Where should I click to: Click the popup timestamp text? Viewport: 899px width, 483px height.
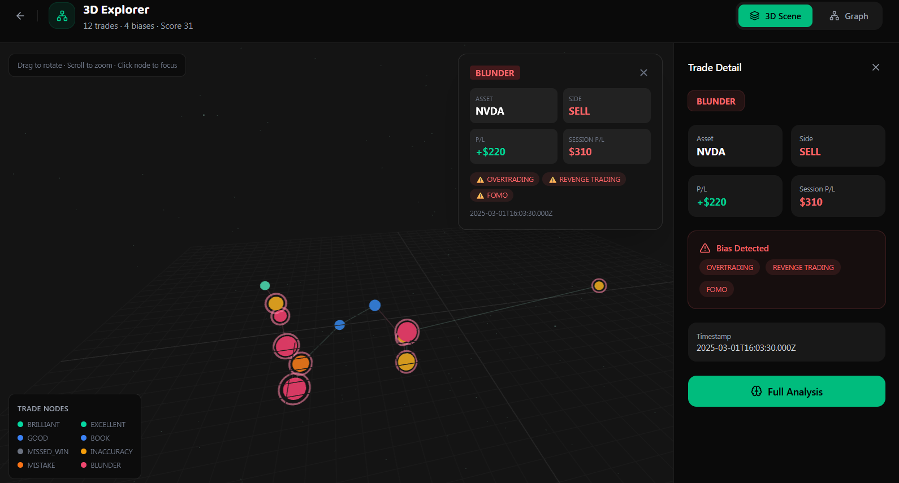(511, 214)
